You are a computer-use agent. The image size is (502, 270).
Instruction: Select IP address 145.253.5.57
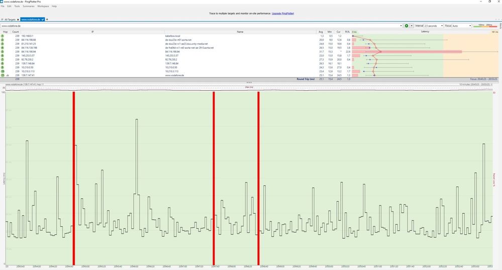coord(28,56)
